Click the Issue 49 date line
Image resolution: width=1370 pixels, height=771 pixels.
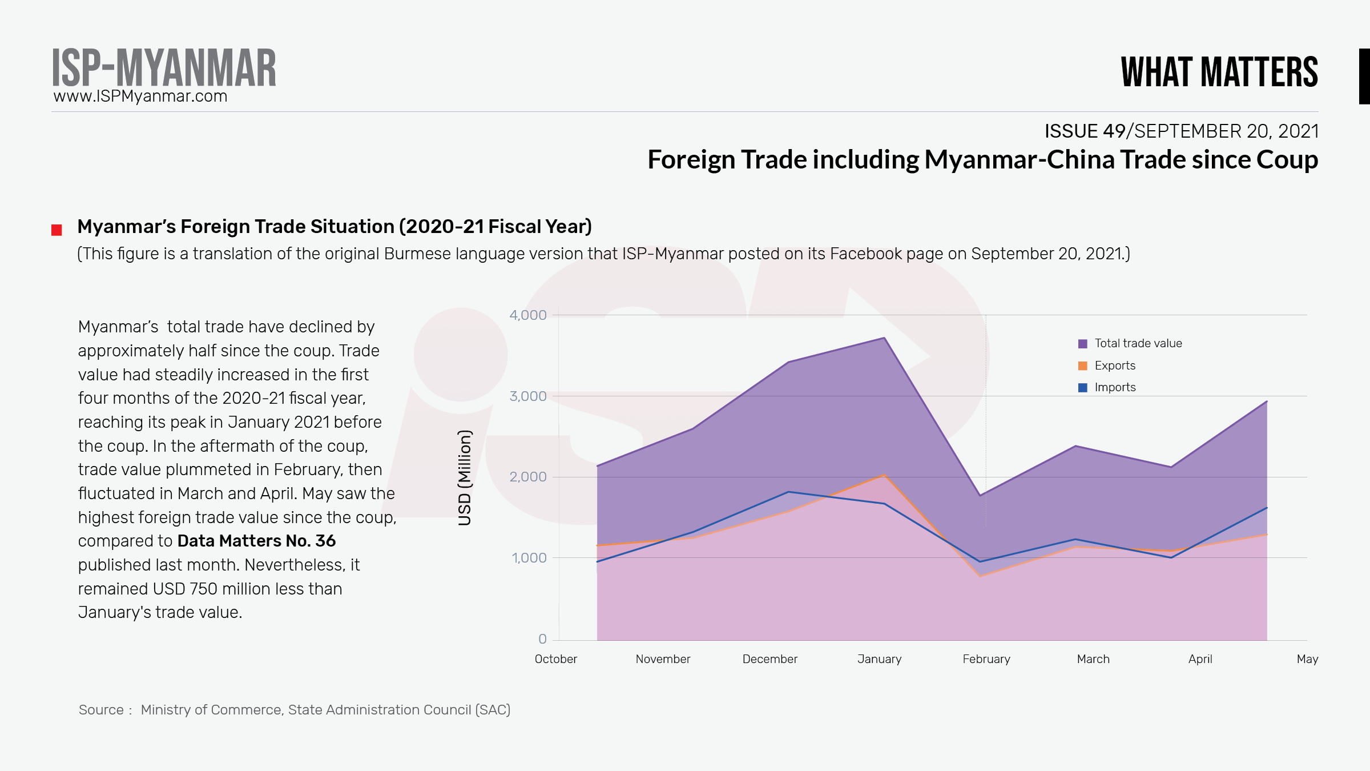(1181, 131)
